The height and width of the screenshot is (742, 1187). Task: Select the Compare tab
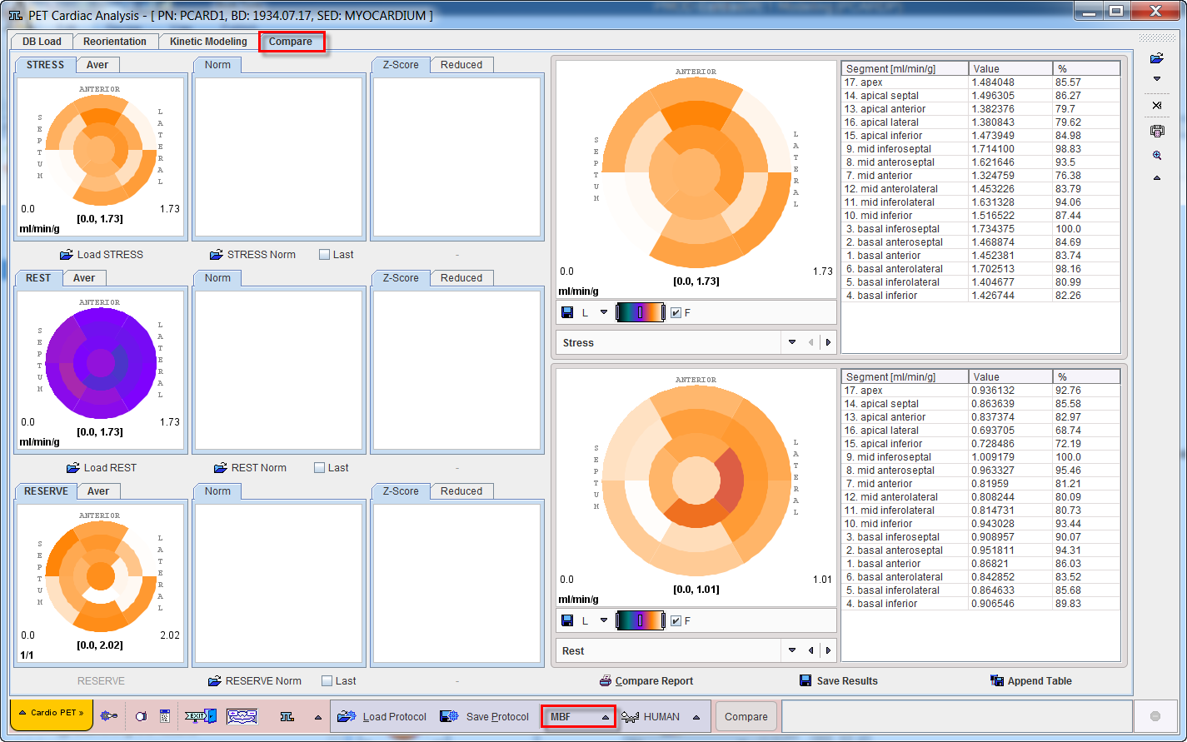point(291,42)
